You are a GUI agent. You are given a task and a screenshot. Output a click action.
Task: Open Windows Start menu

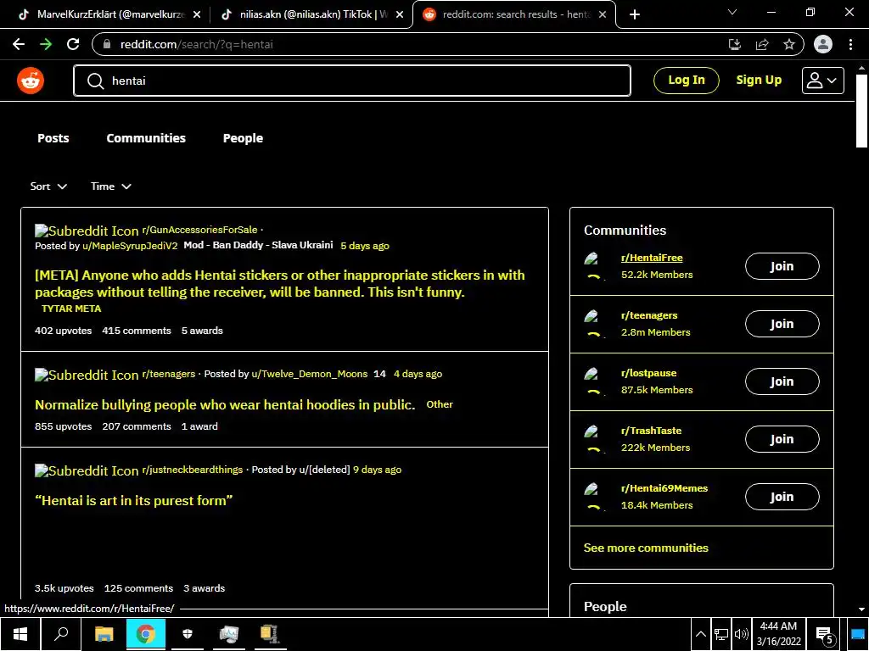pyautogui.click(x=20, y=634)
